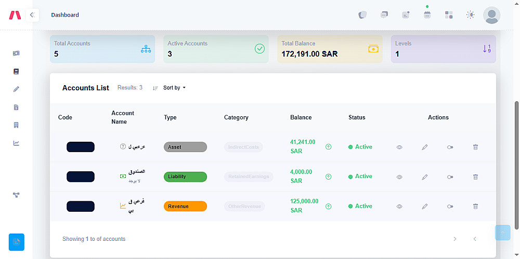This screenshot has height=259, width=520.
Task: View details of the Revenue account
Action: point(399,207)
